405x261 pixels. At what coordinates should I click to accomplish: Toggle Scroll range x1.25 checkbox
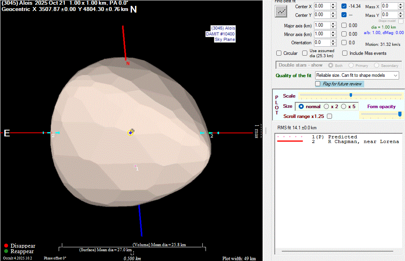click(x=329, y=116)
